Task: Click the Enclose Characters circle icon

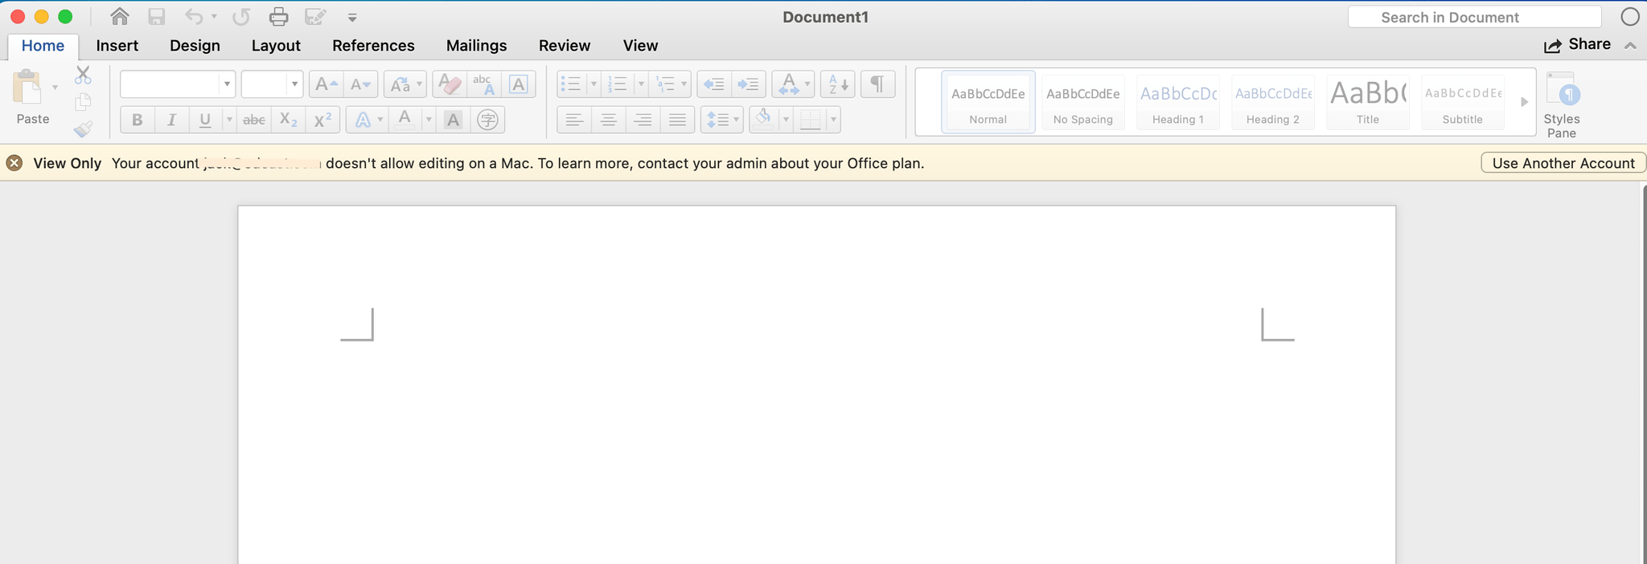Action: click(487, 120)
